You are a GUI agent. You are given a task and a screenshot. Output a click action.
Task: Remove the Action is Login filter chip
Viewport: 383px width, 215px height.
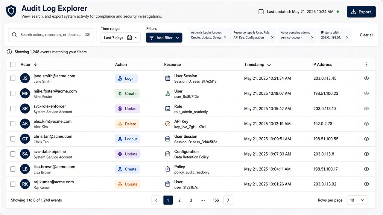[x=225, y=38]
